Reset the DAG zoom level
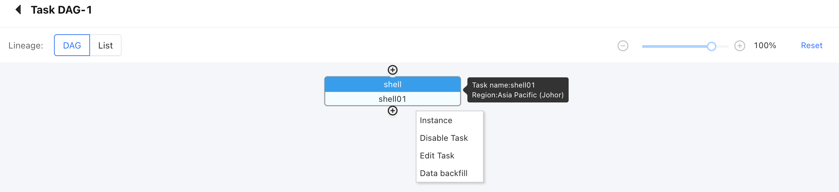 [x=811, y=45]
